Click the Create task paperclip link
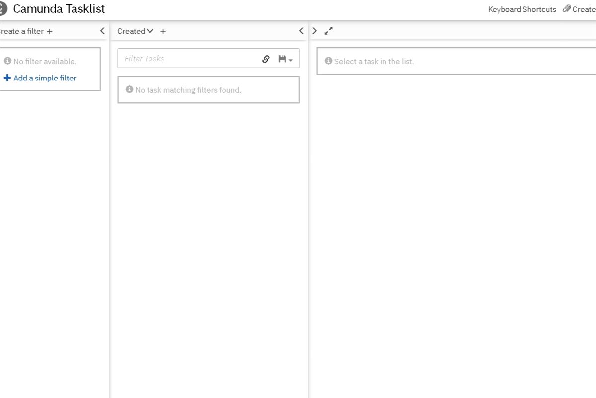Screen dimensions: 596x398 [579, 9]
